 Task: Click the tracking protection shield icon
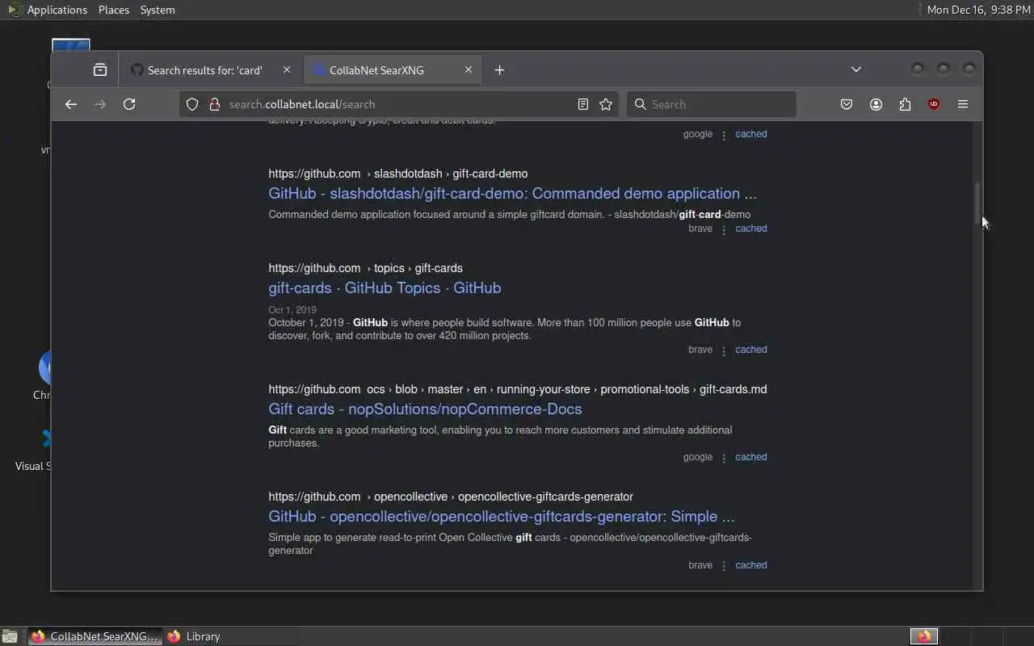[x=192, y=104]
